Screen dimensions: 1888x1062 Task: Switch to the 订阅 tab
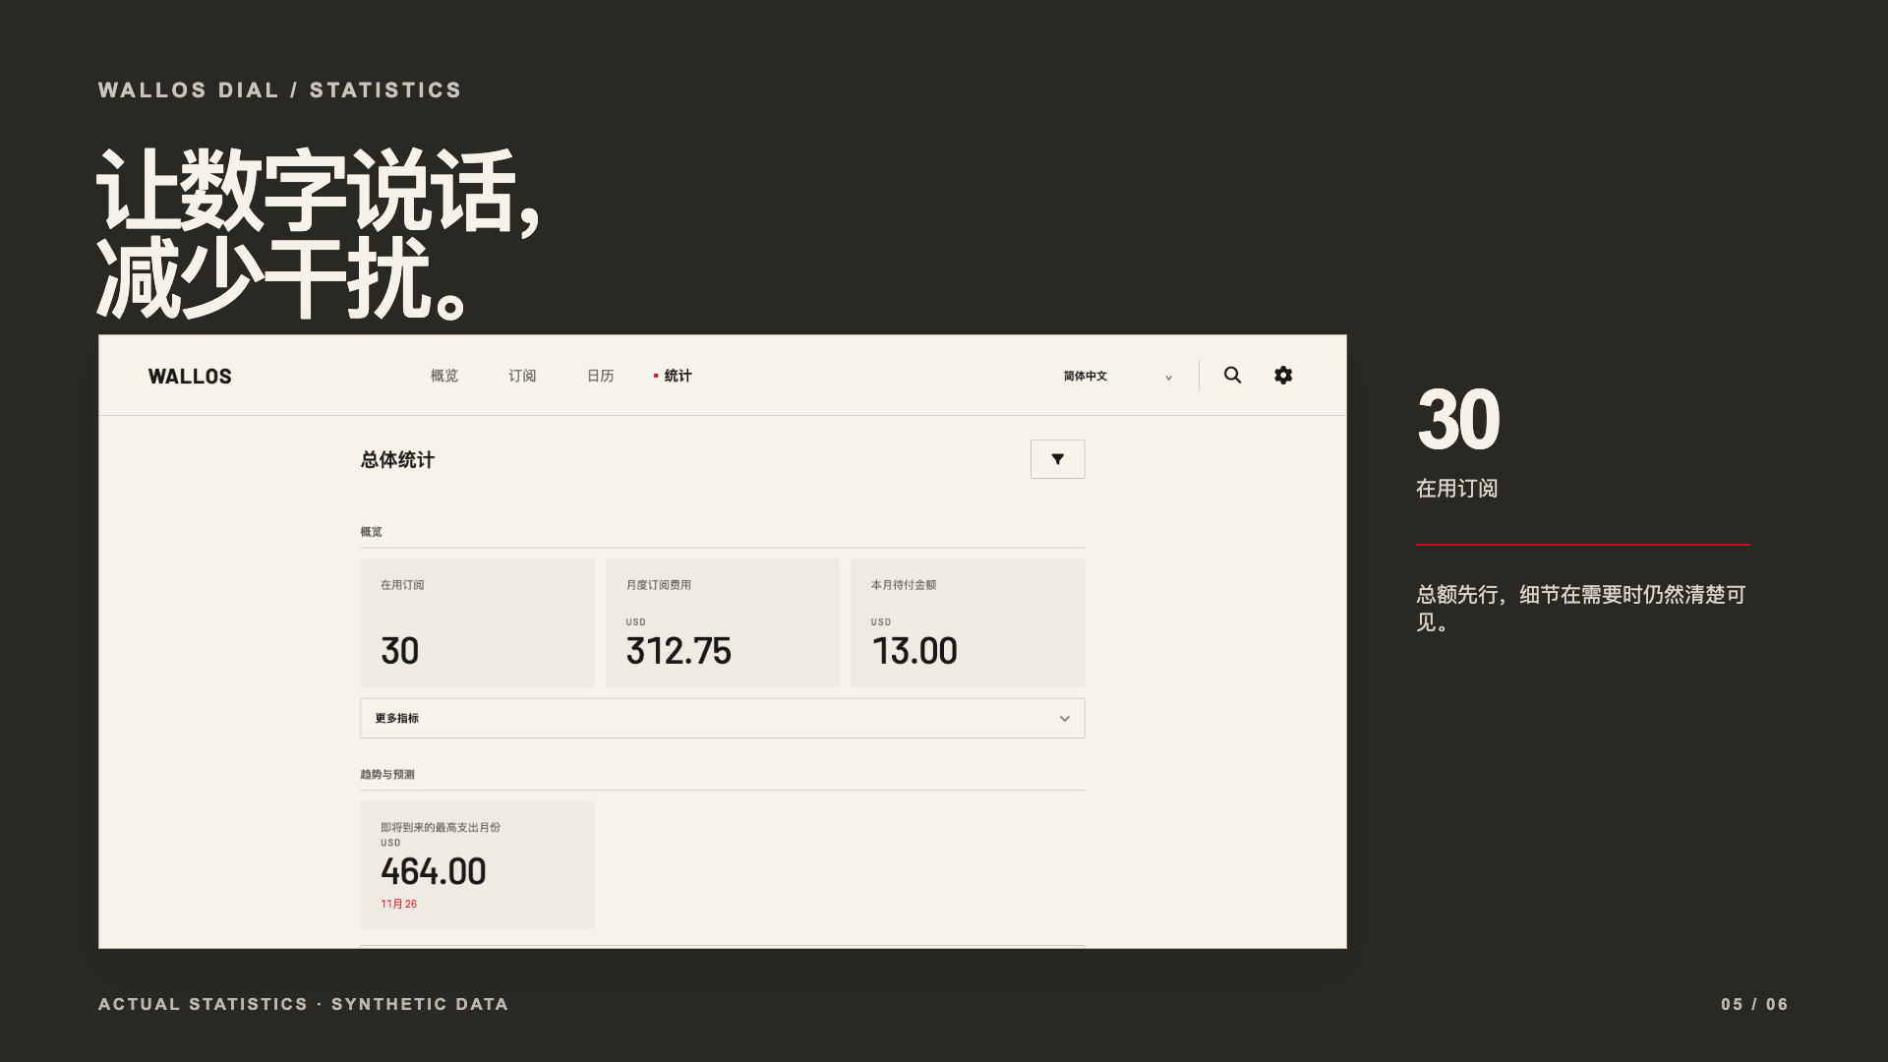coord(522,376)
